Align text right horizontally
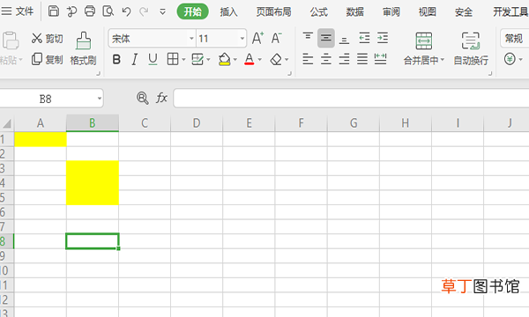This screenshot has width=529, height=317. (x=344, y=59)
